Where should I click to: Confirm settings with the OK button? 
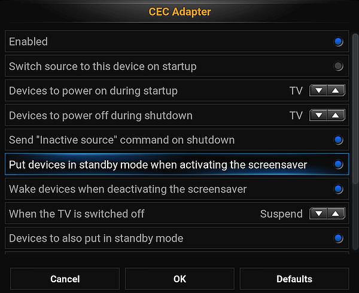(x=180, y=279)
